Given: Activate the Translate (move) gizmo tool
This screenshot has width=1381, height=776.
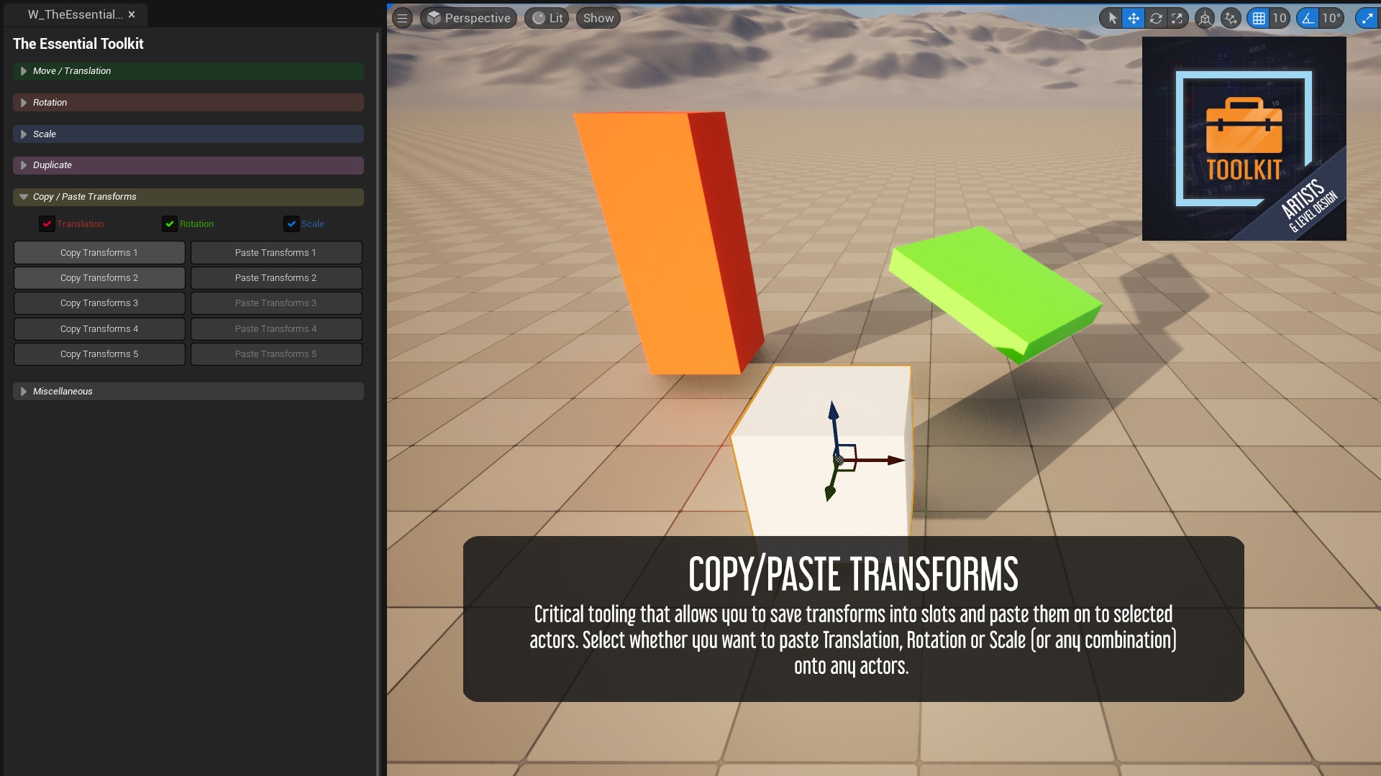Looking at the screenshot, I should click(x=1134, y=18).
